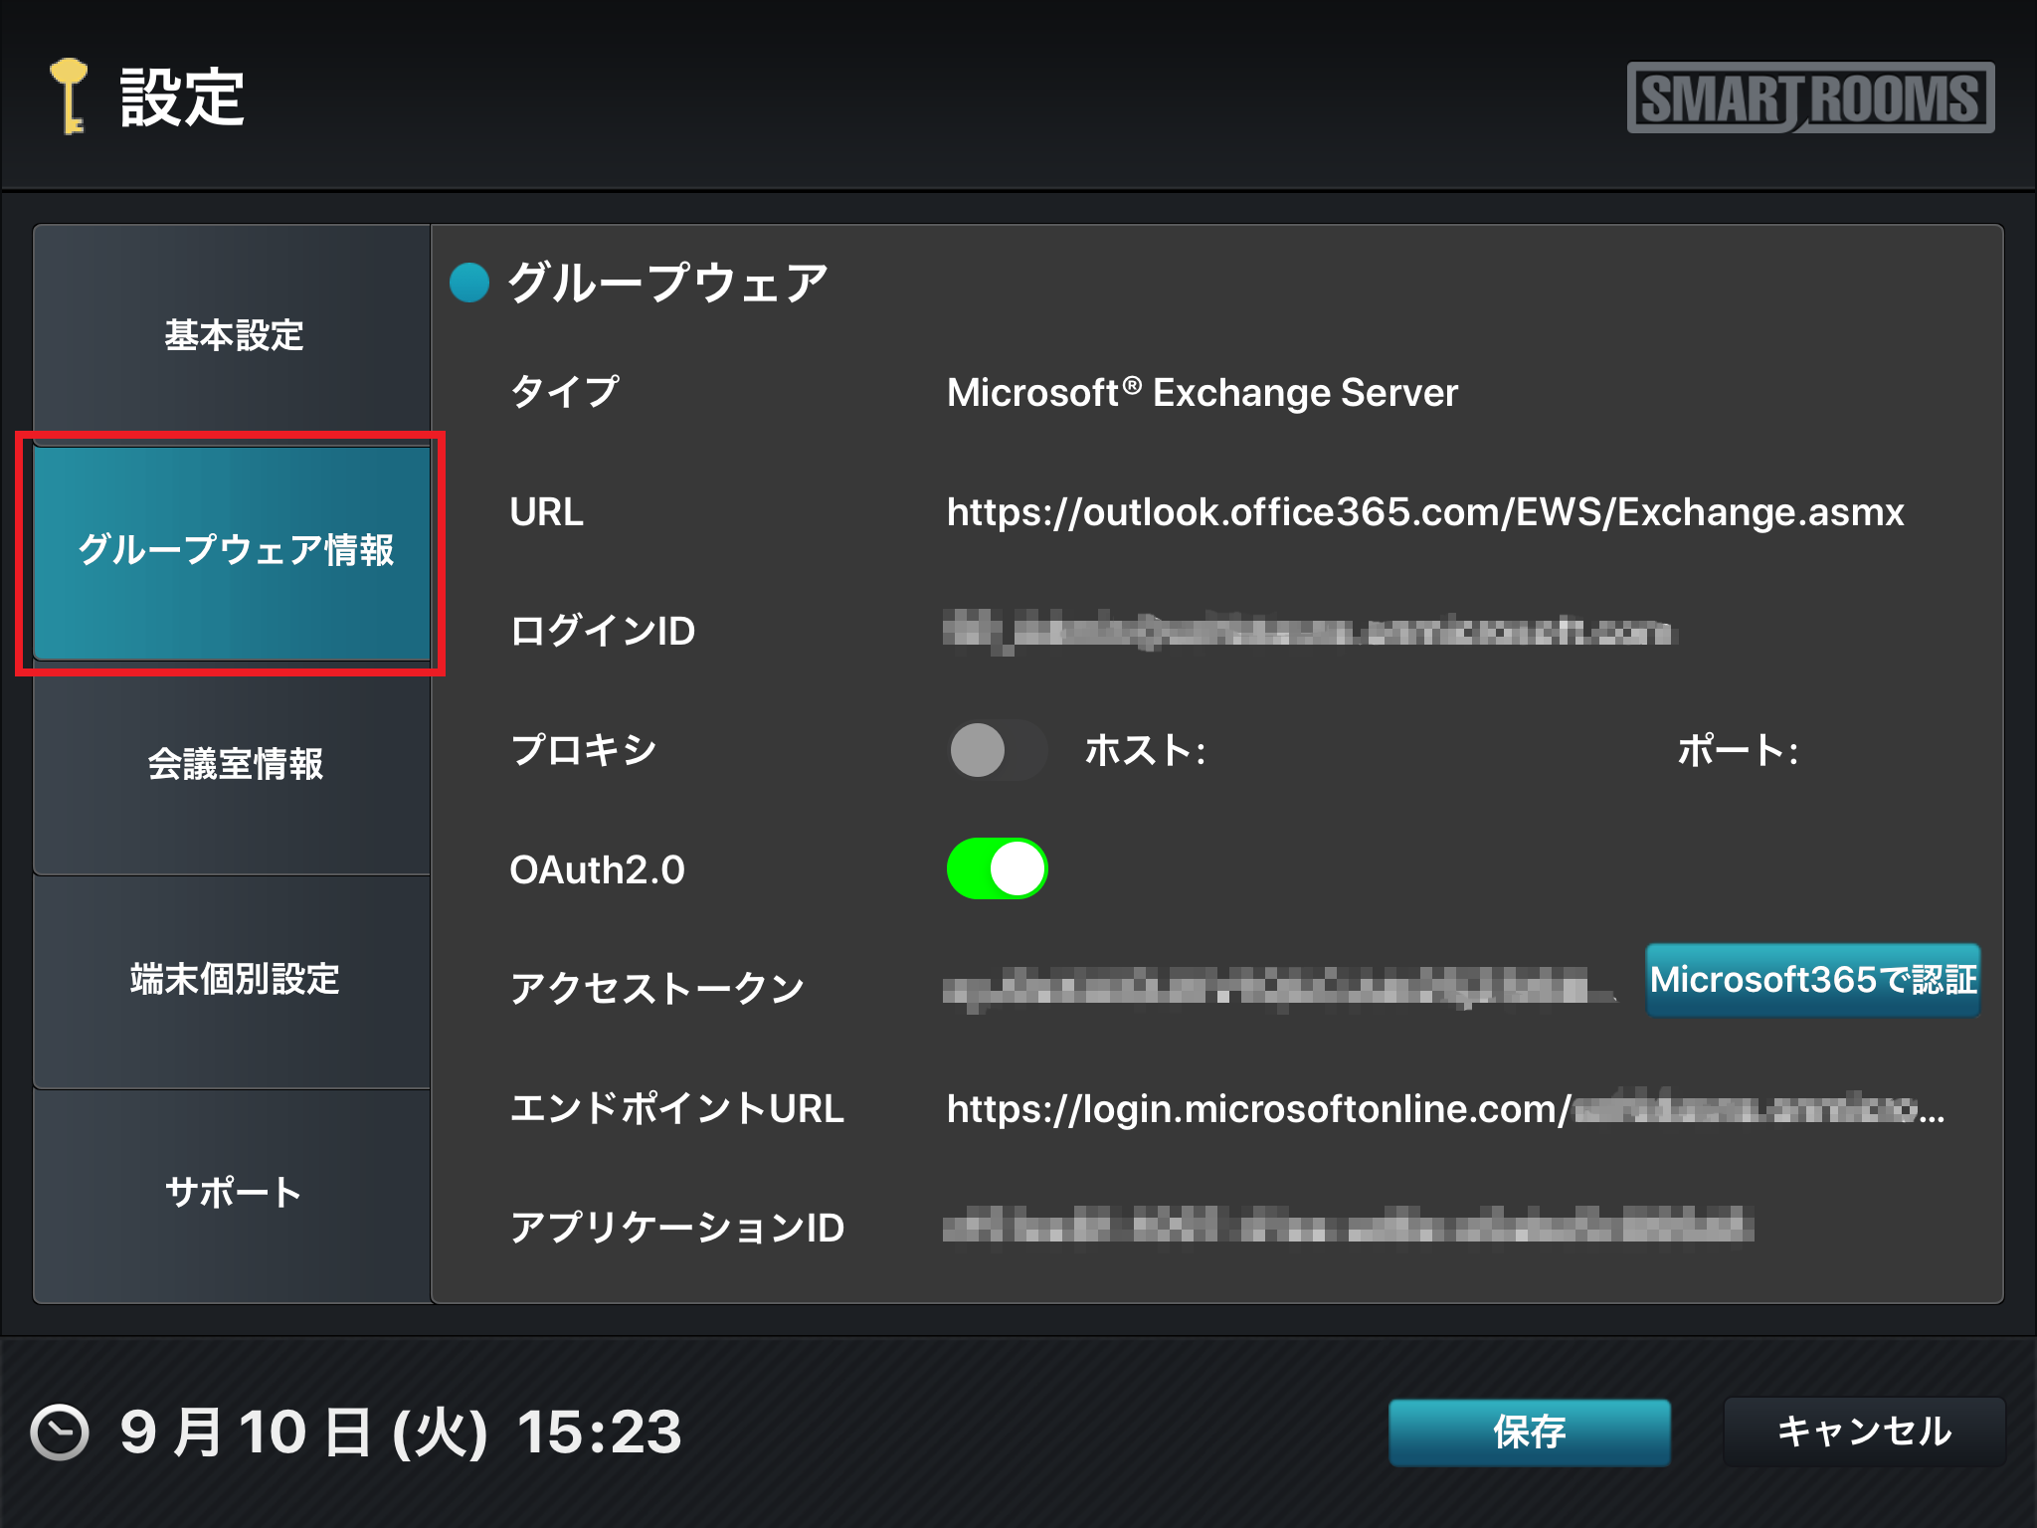The image size is (2037, 1528).
Task: Click the アクセストークン value field
Action: click(1278, 988)
